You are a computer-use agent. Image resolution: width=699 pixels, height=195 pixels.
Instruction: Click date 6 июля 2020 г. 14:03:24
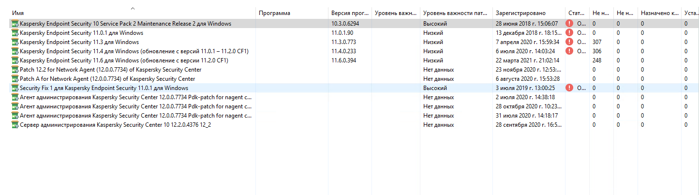click(x=526, y=51)
